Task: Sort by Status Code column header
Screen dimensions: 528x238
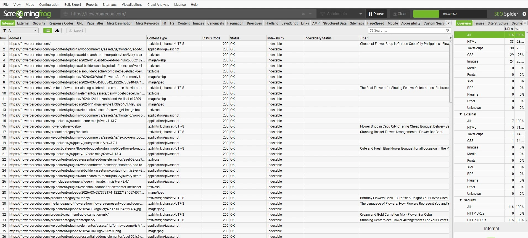Action: 215,38
